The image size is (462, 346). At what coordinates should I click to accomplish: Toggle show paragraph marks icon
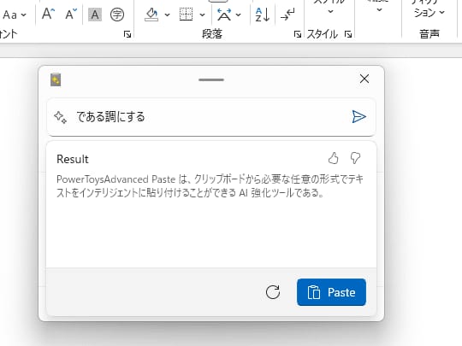(x=287, y=15)
